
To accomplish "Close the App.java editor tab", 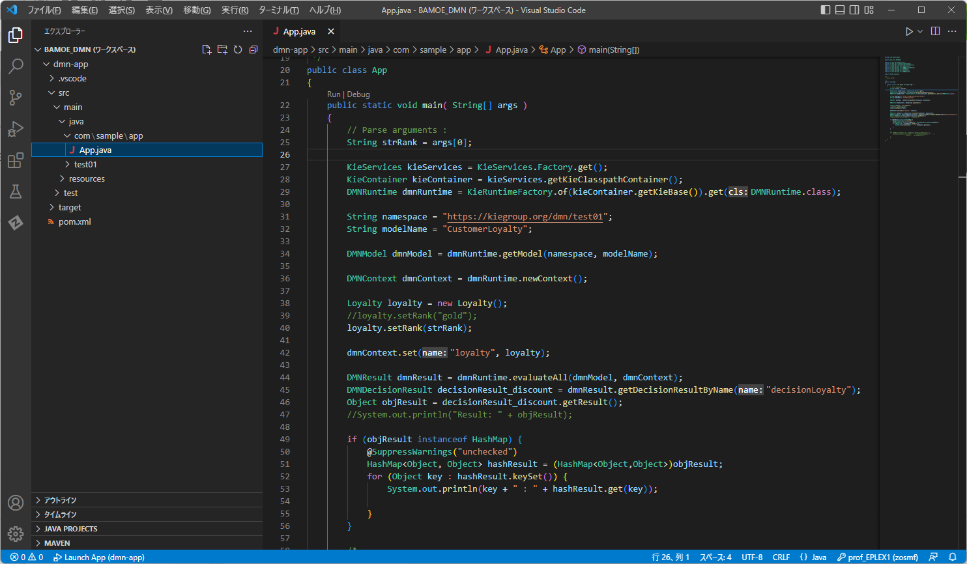I will 331,31.
